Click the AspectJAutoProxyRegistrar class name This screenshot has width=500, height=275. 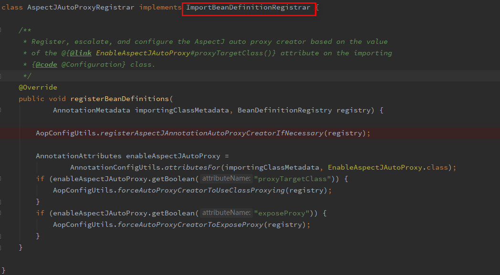(81, 7)
